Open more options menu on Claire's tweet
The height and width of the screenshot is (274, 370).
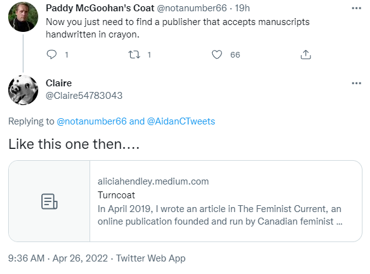tap(356, 83)
